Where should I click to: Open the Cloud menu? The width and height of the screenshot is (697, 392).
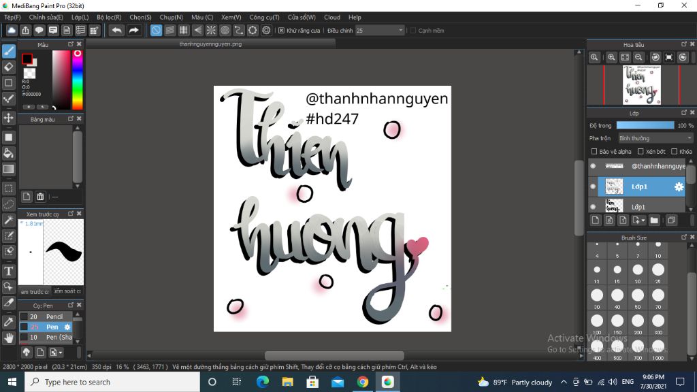(x=332, y=17)
